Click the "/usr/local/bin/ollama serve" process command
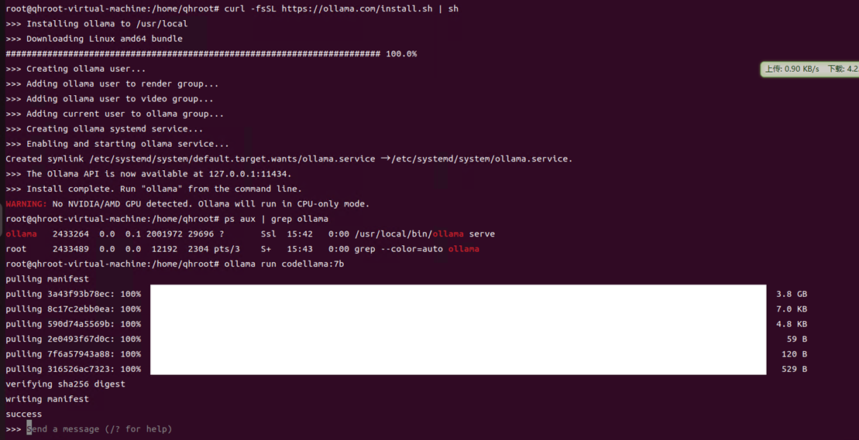This screenshot has height=440, width=859. [424, 234]
